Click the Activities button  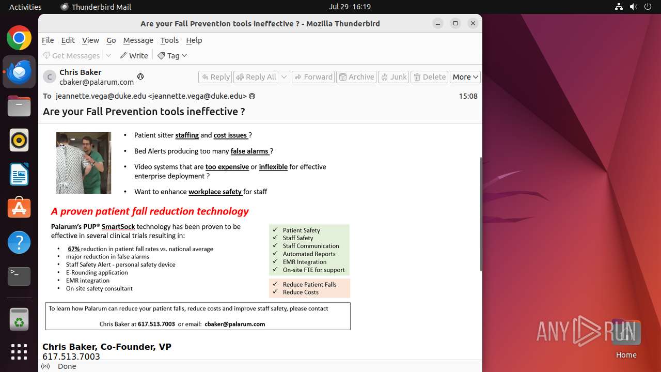click(x=25, y=7)
